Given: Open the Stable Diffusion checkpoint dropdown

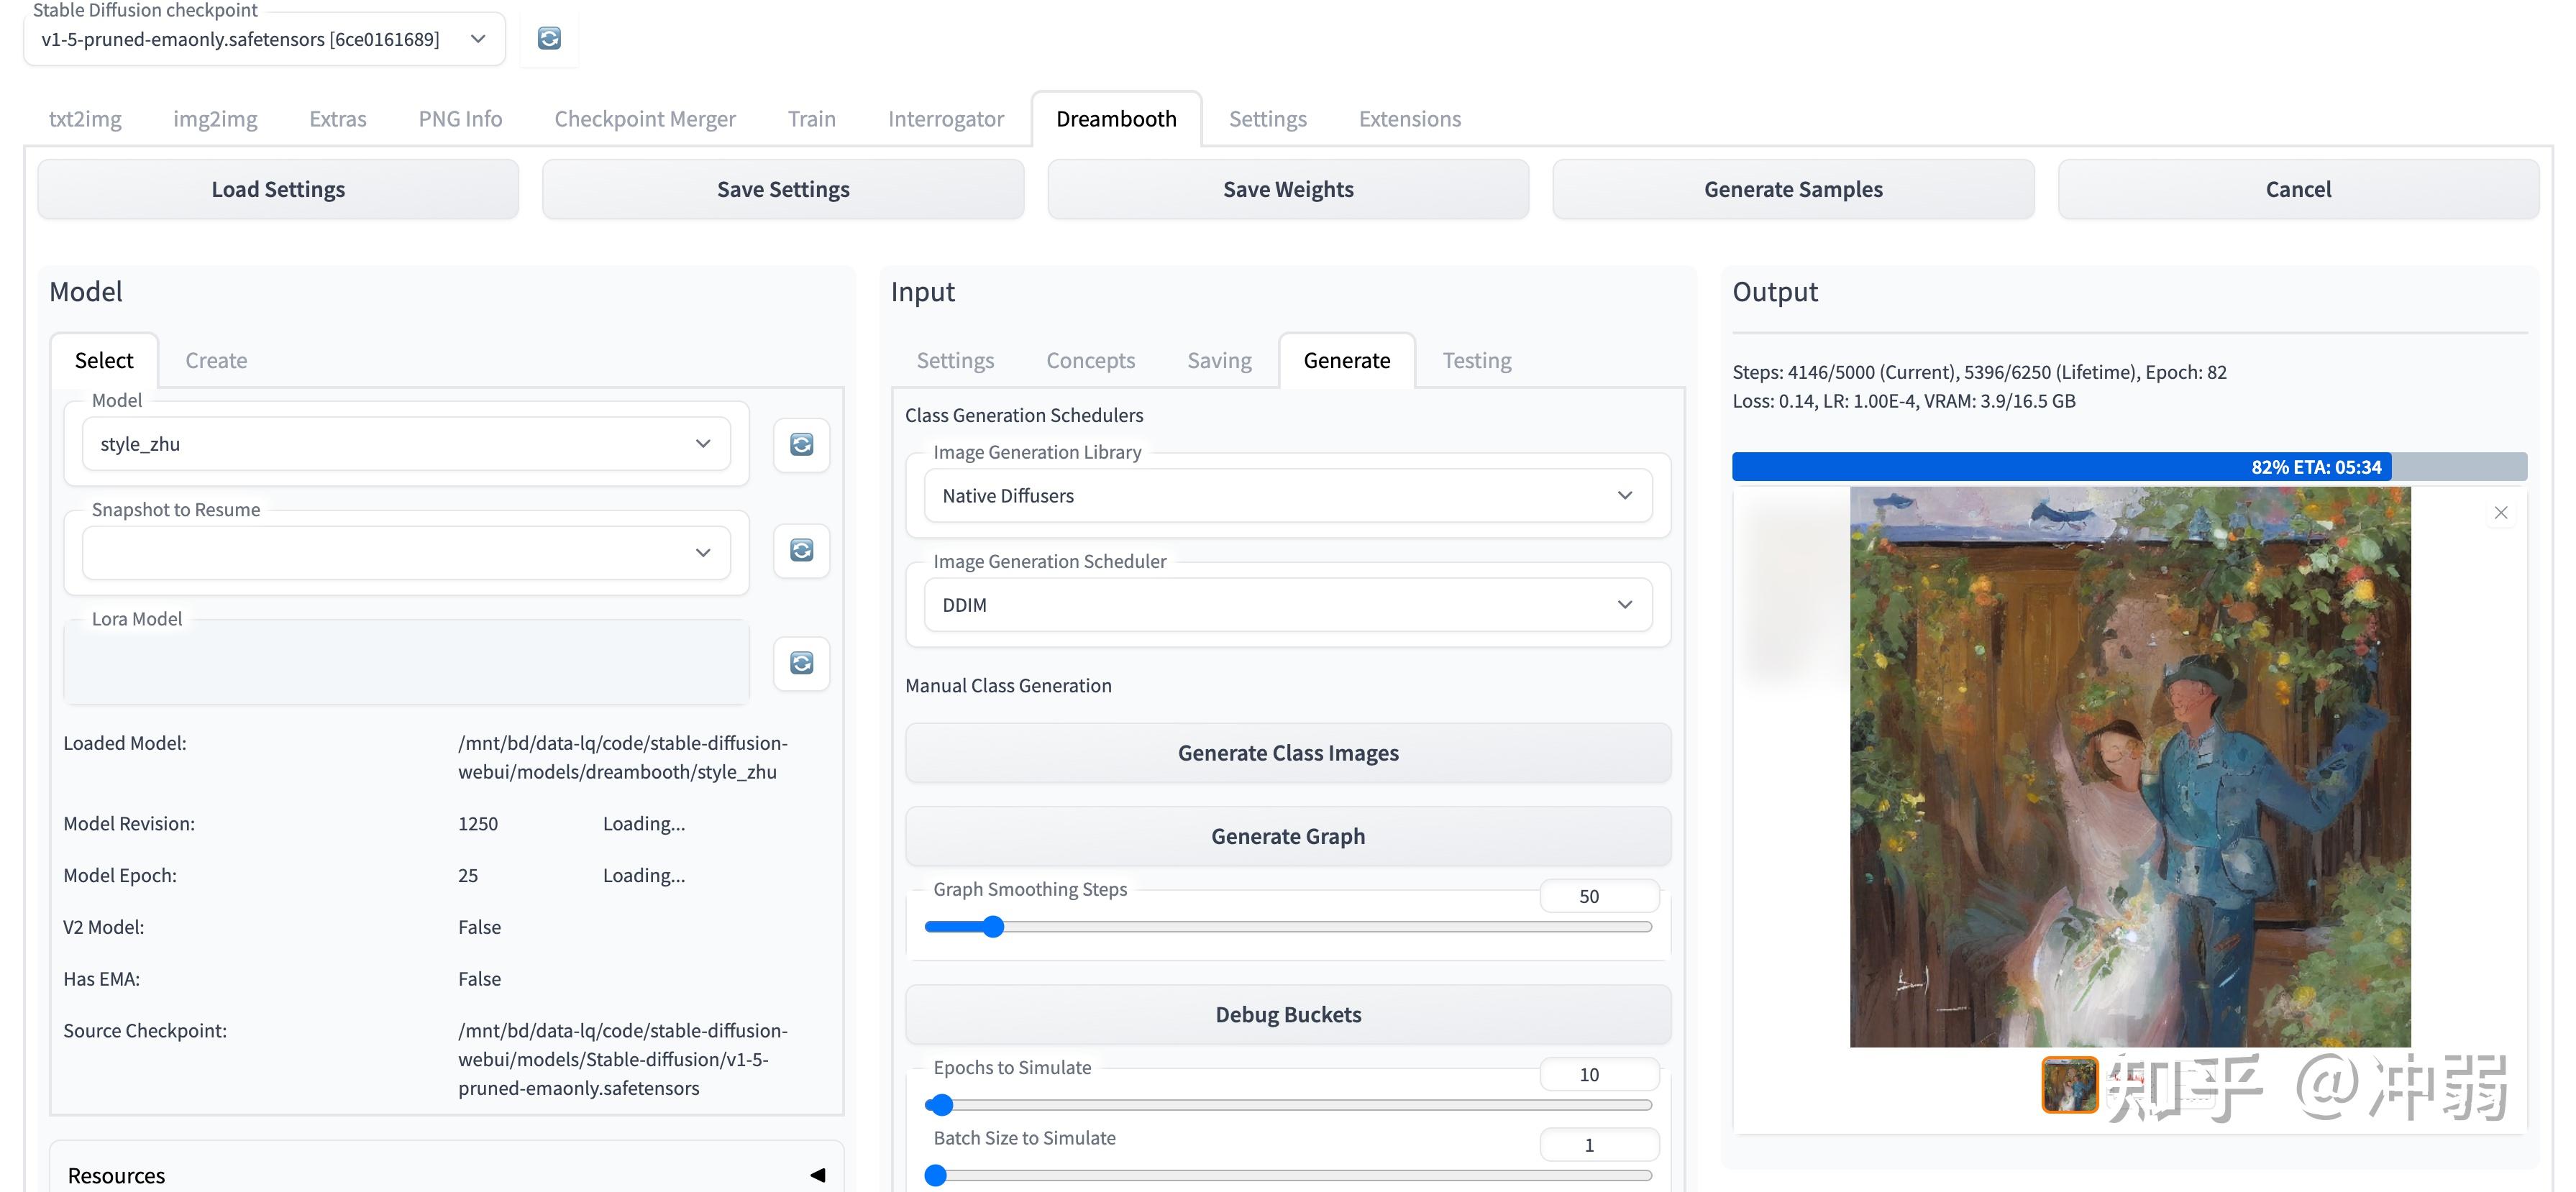Looking at the screenshot, I should click(264, 40).
